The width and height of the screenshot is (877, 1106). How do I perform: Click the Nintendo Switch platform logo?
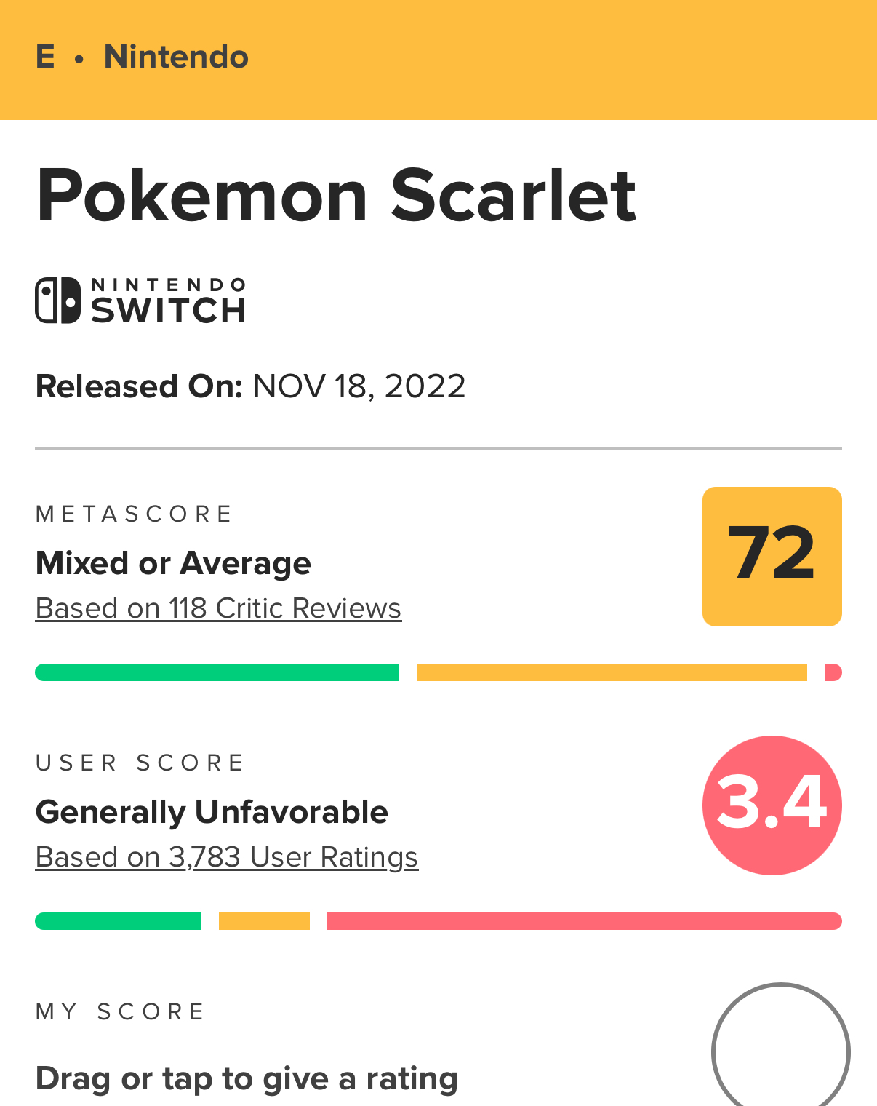pyautogui.click(x=140, y=300)
